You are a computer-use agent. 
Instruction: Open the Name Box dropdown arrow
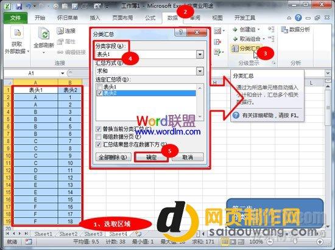(x=63, y=74)
